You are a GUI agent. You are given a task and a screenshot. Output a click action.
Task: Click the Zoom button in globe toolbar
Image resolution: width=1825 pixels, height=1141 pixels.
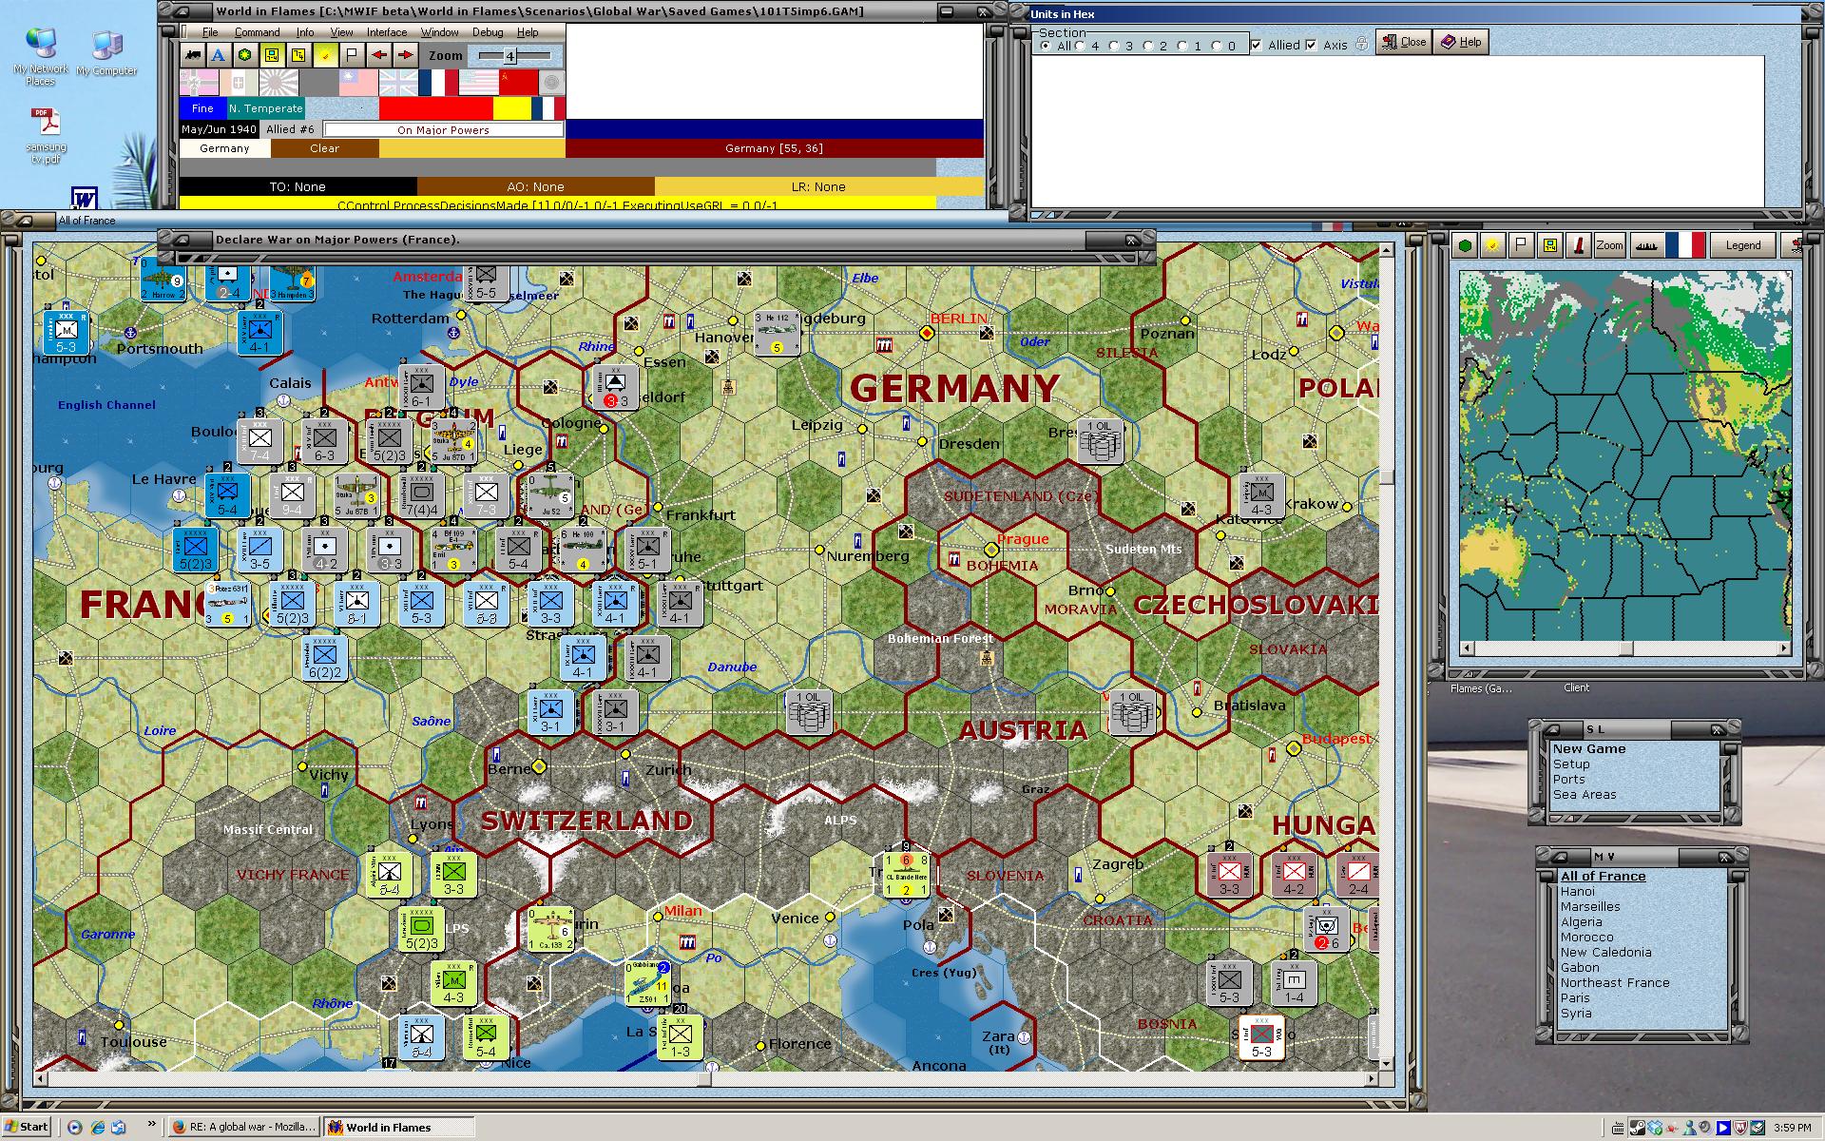[1609, 245]
